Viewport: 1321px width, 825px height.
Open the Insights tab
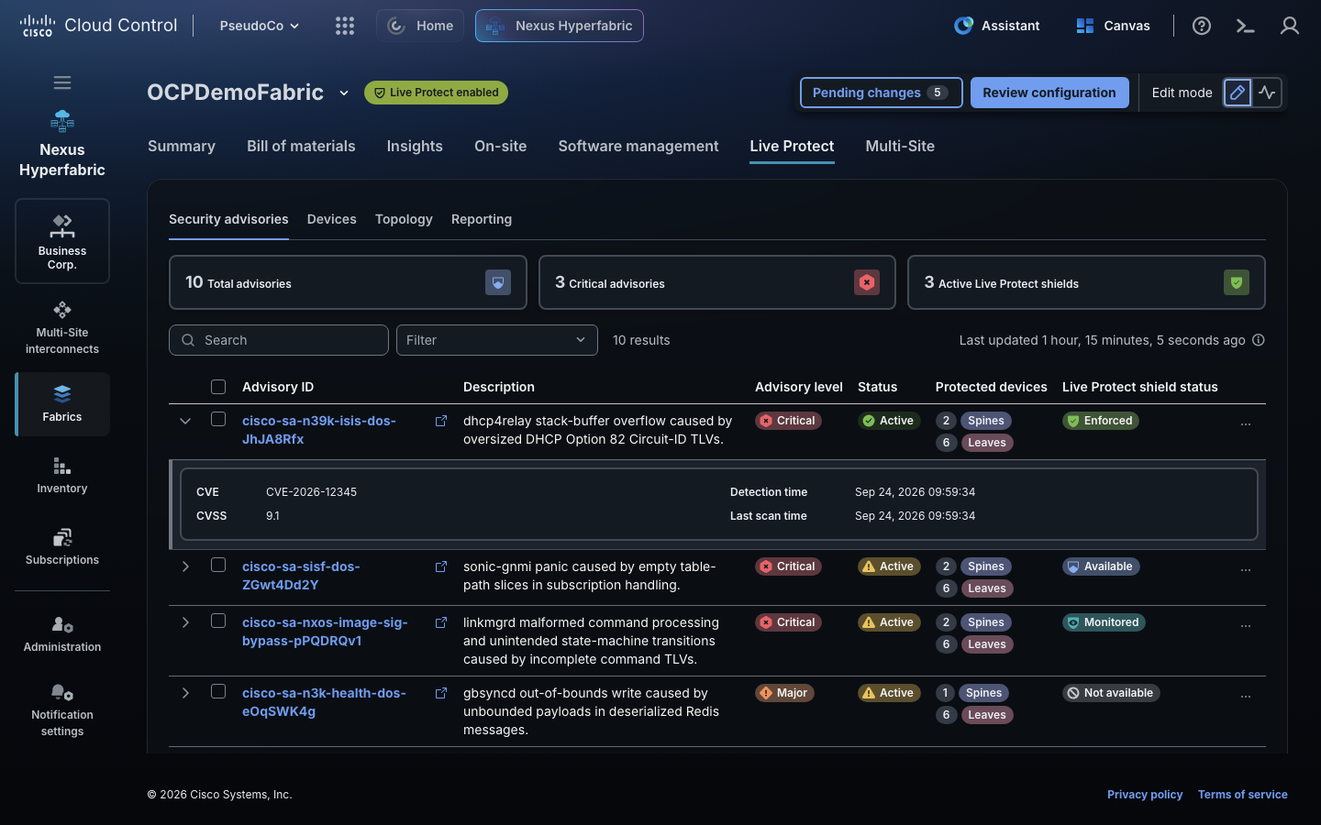pos(415,146)
